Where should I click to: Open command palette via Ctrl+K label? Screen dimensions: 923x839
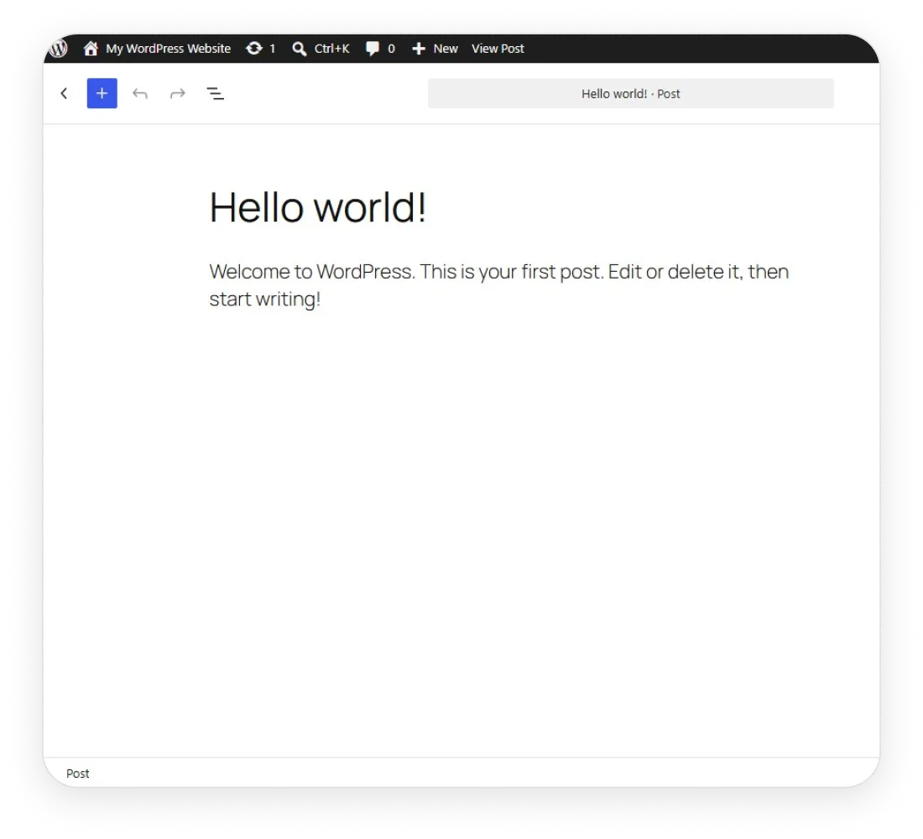click(x=331, y=49)
